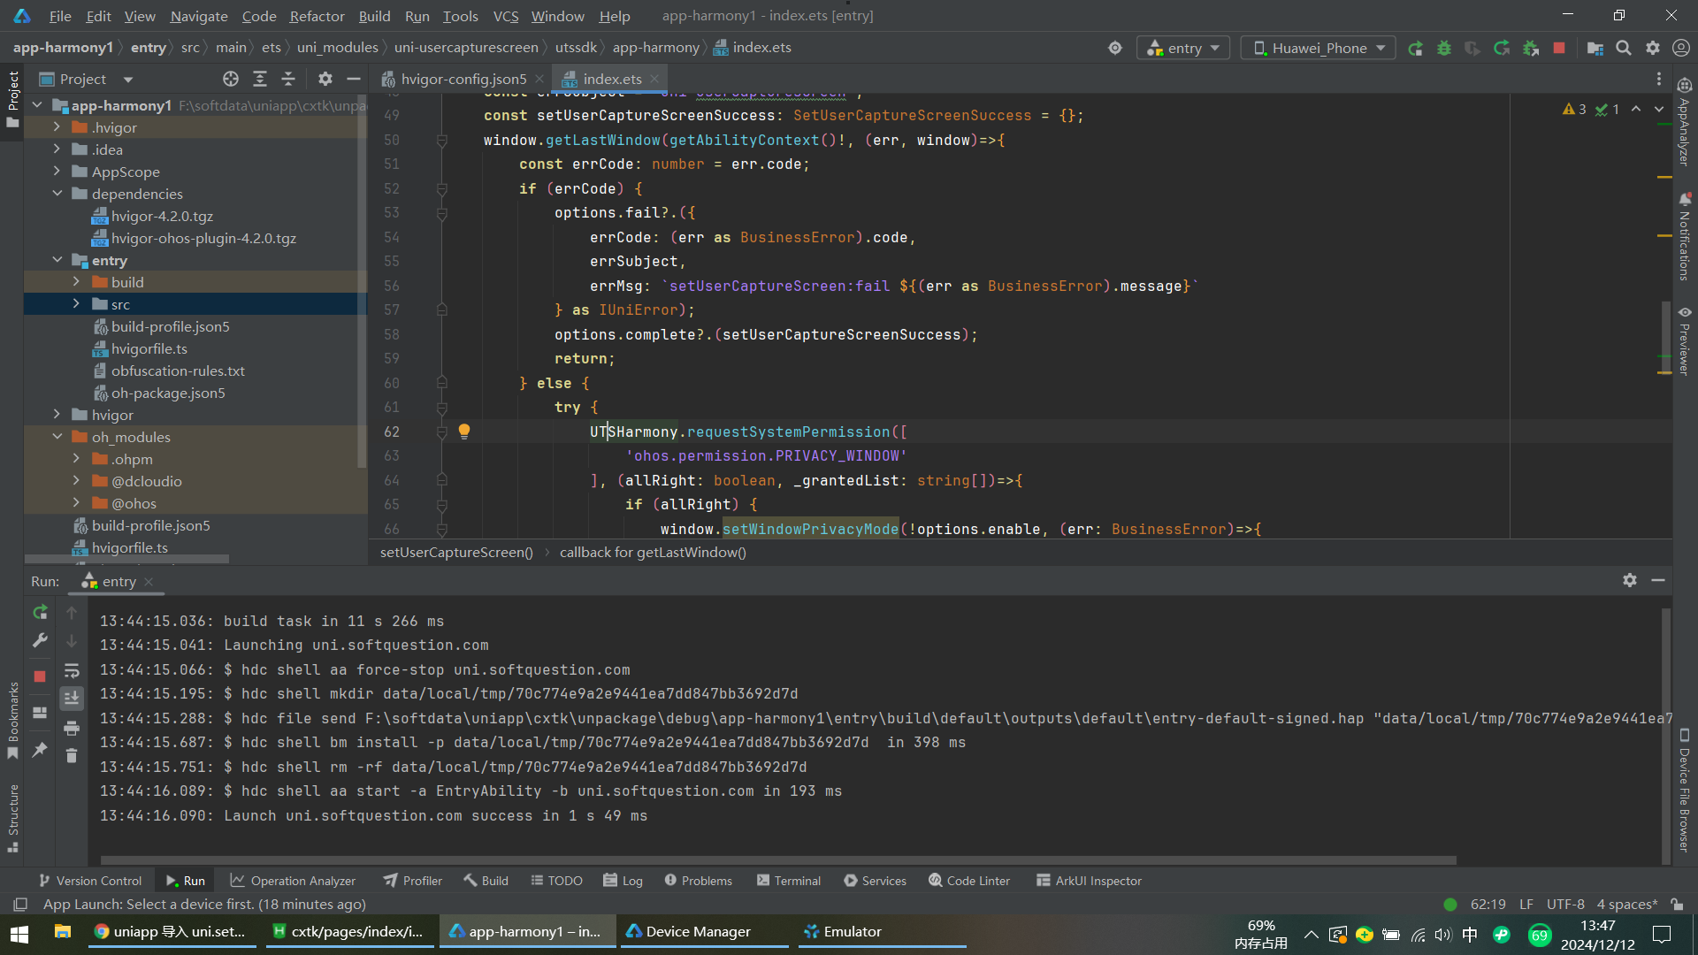
Task: Click the Run (green rerun) icon in toolbar
Action: 1415,48
